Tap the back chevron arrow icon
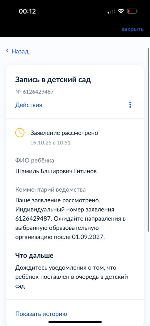This screenshot has height=326, width=150. click(7, 51)
